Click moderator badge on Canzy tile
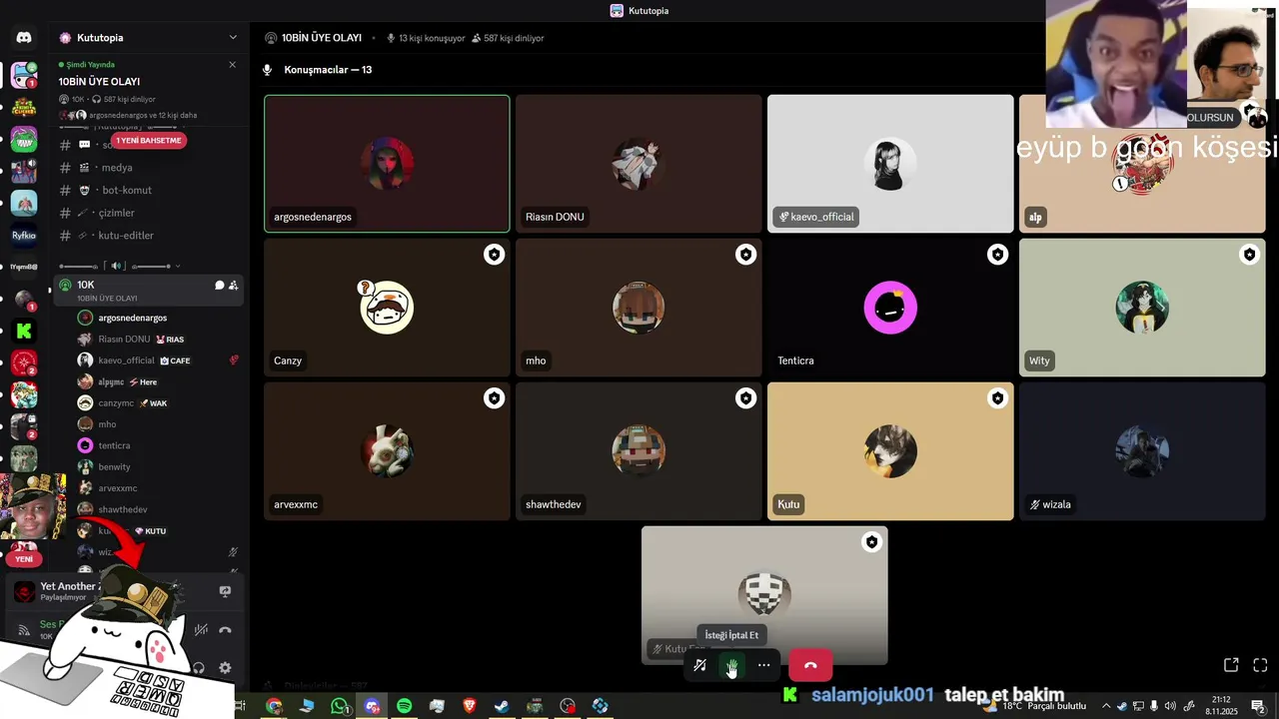This screenshot has width=1279, height=719. [x=494, y=255]
